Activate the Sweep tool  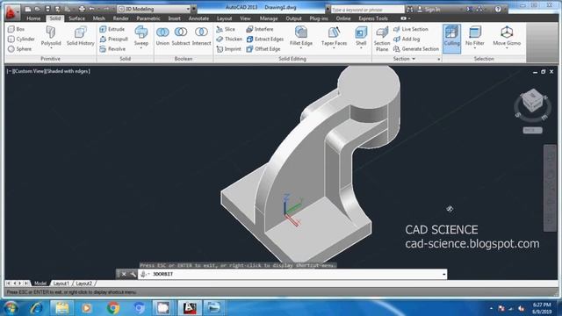tap(141, 37)
